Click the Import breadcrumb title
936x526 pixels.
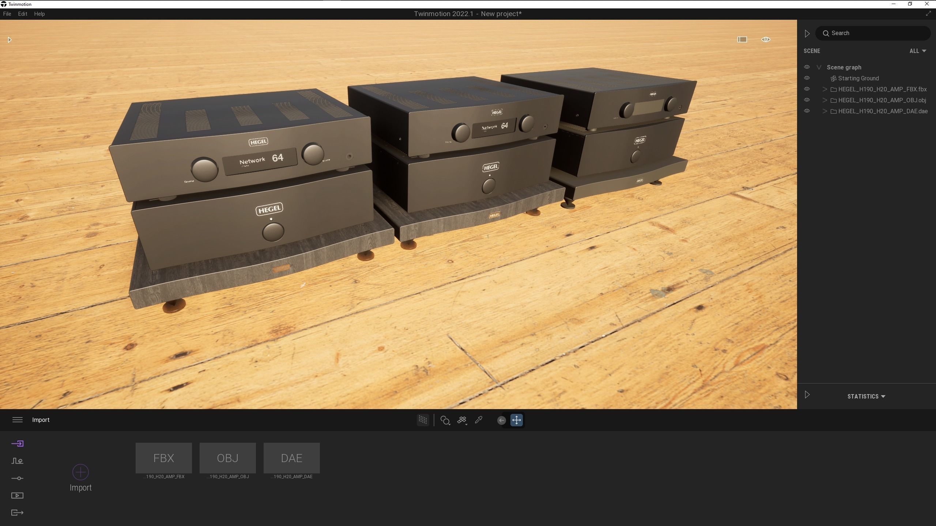click(41, 420)
